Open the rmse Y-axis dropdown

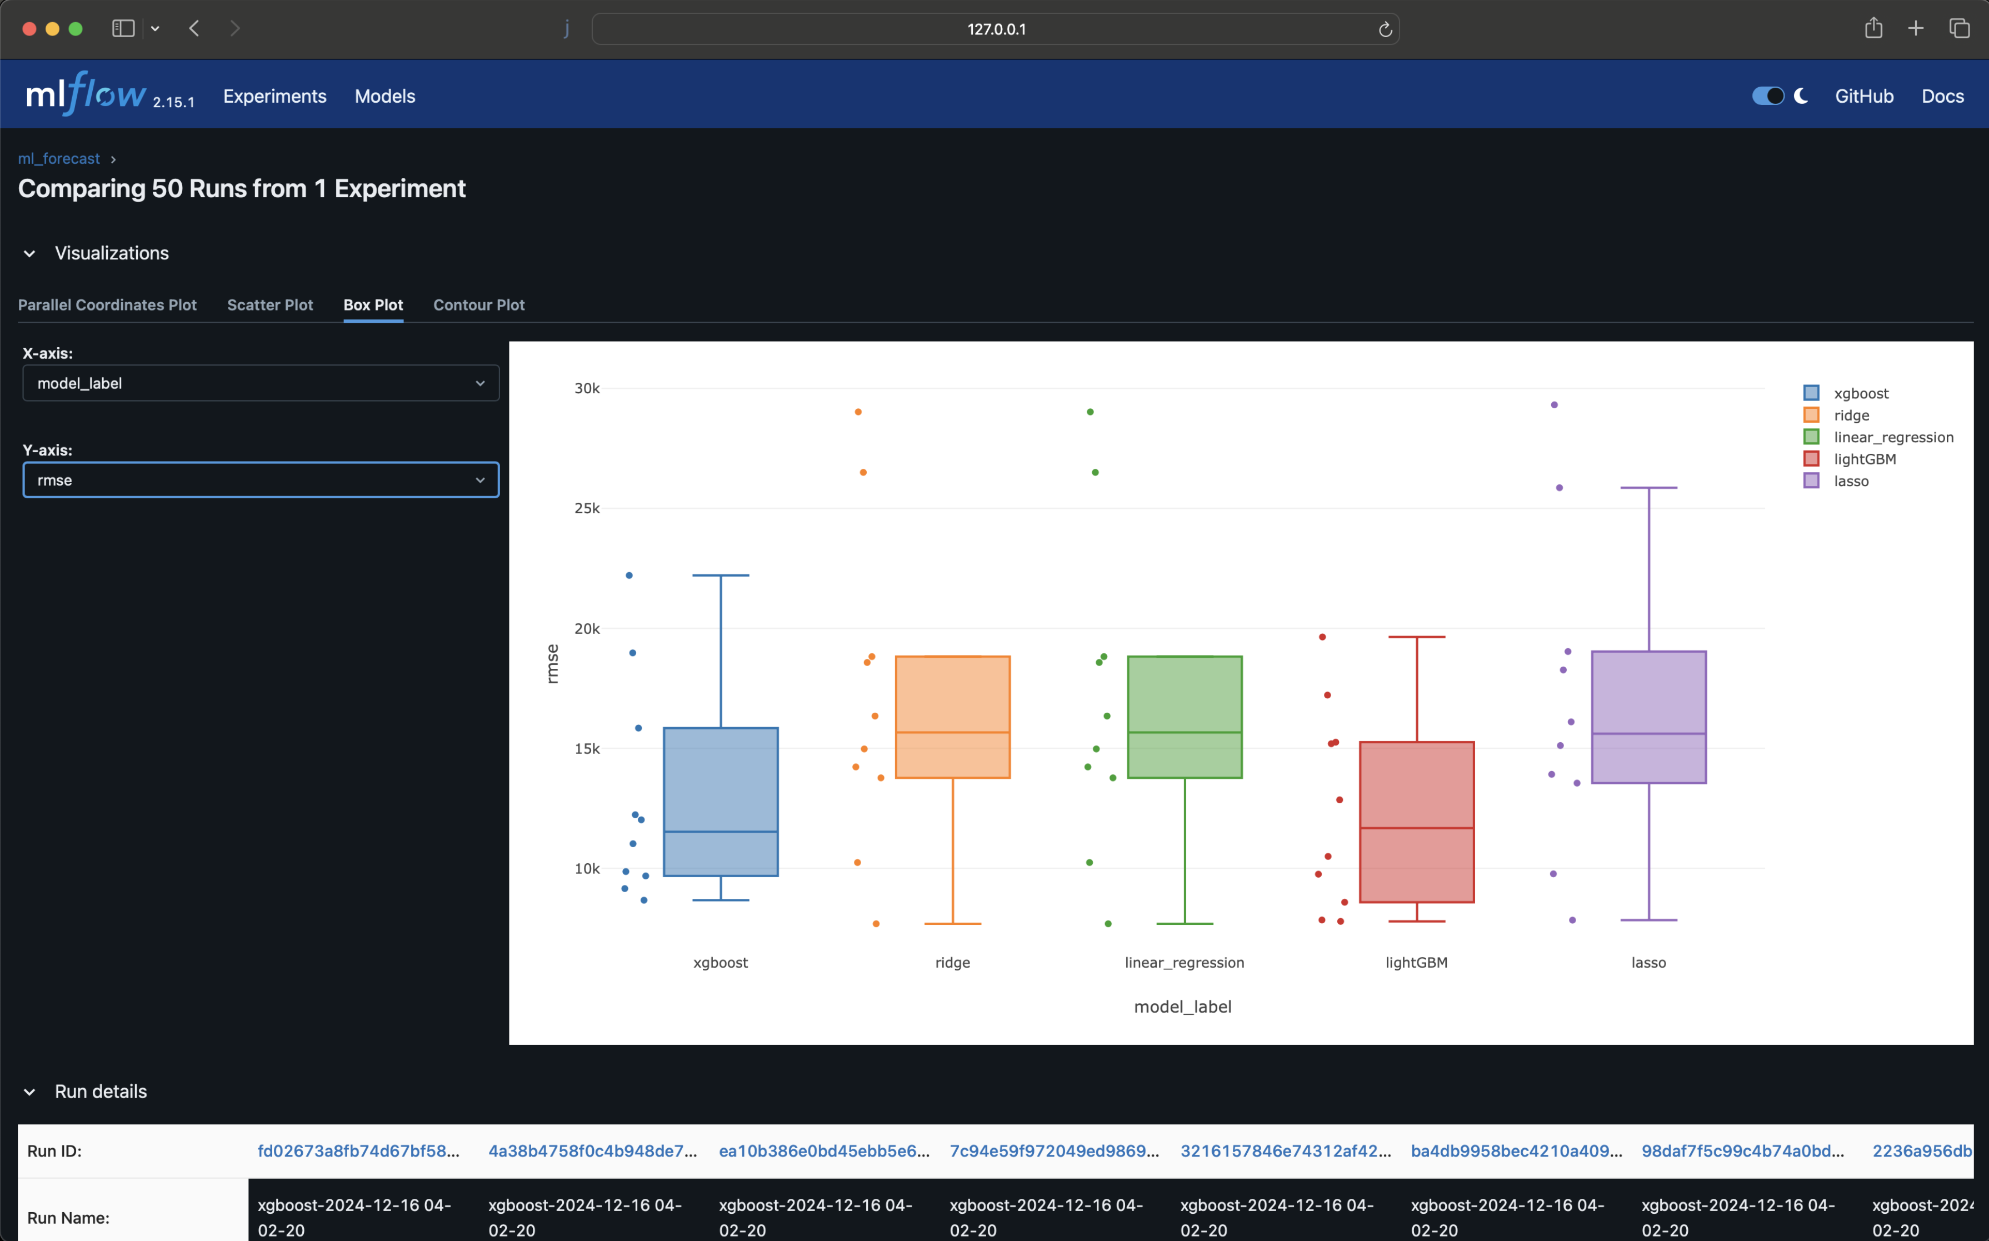coord(259,479)
